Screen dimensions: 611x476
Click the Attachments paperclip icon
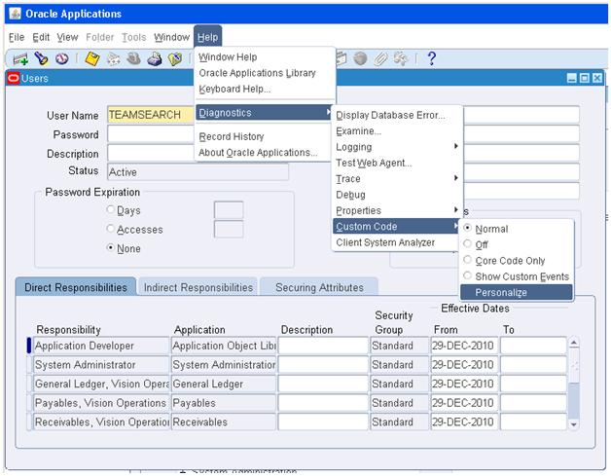[380, 58]
